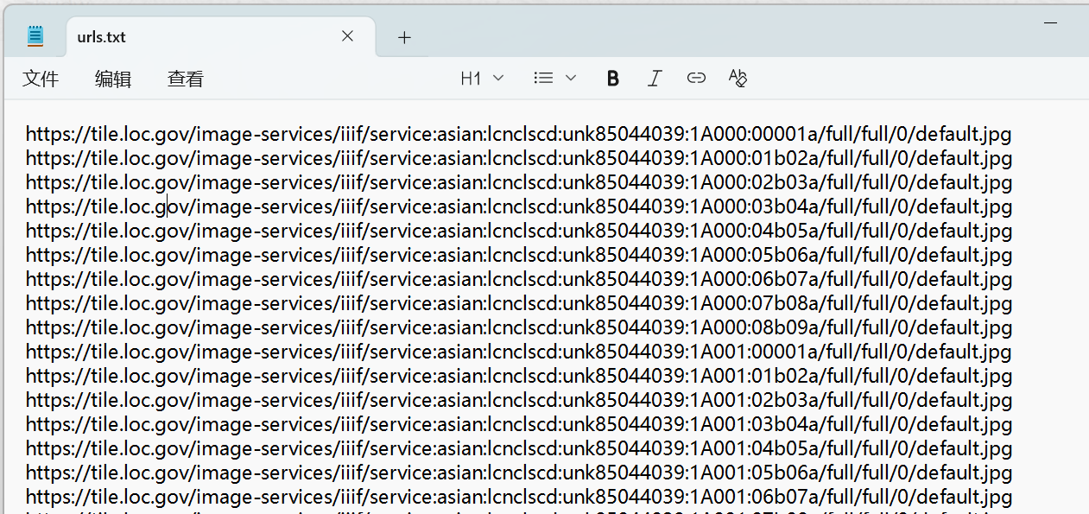Minimize the Notepad window

(x=1051, y=22)
